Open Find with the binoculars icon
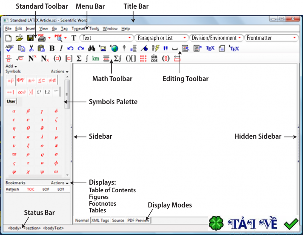This screenshot has height=235, width=303. click(x=91, y=48)
